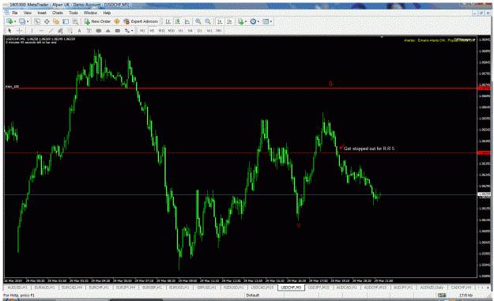Select 'Got stopped out for R:R 5' label
The width and height of the screenshot is (494, 301).
click(x=369, y=149)
